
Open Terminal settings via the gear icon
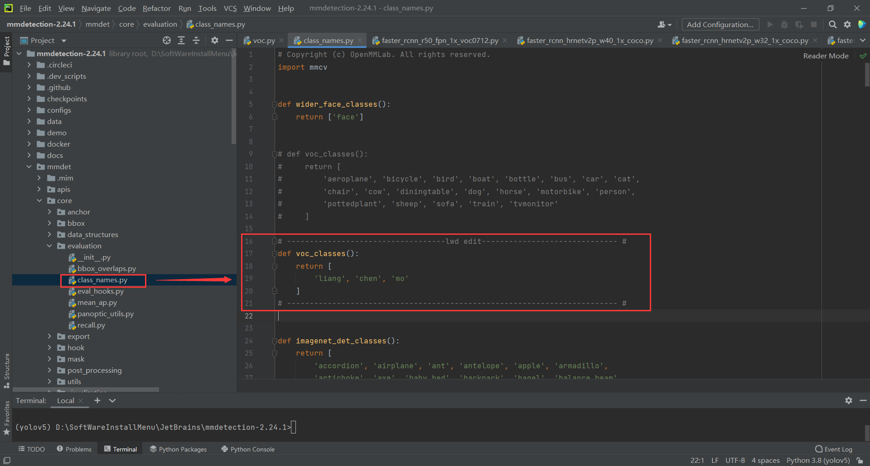(x=848, y=400)
